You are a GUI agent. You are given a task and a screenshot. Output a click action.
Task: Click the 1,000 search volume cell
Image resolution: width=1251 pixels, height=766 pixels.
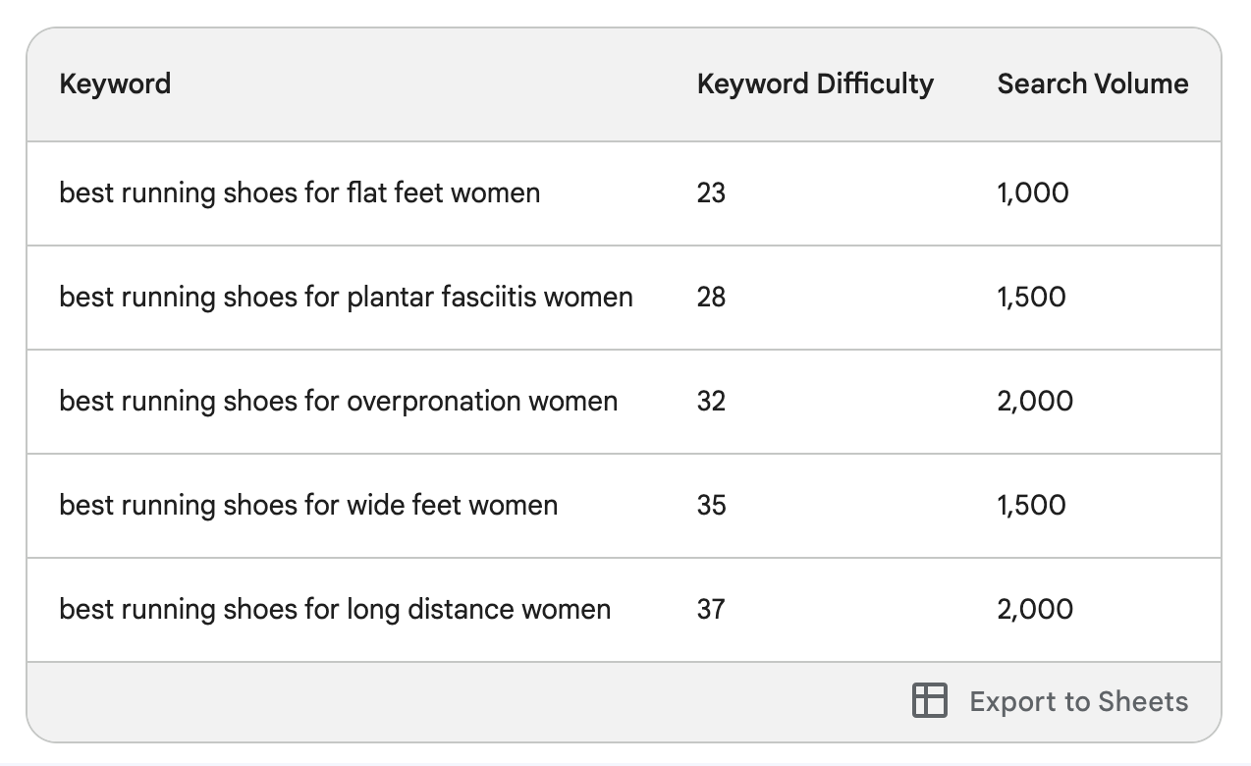coord(1033,192)
